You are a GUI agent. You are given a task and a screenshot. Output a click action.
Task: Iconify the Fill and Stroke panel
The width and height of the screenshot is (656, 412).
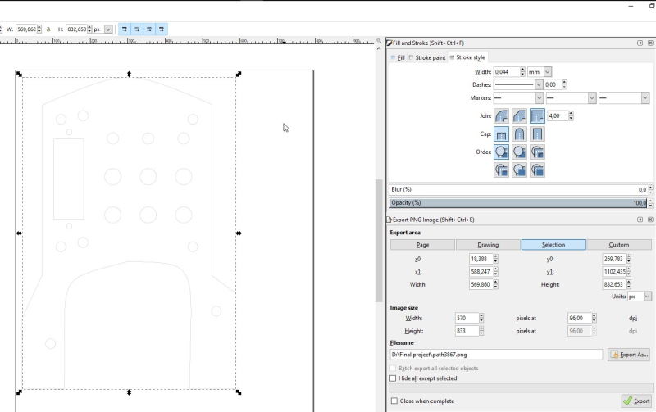[x=640, y=43]
